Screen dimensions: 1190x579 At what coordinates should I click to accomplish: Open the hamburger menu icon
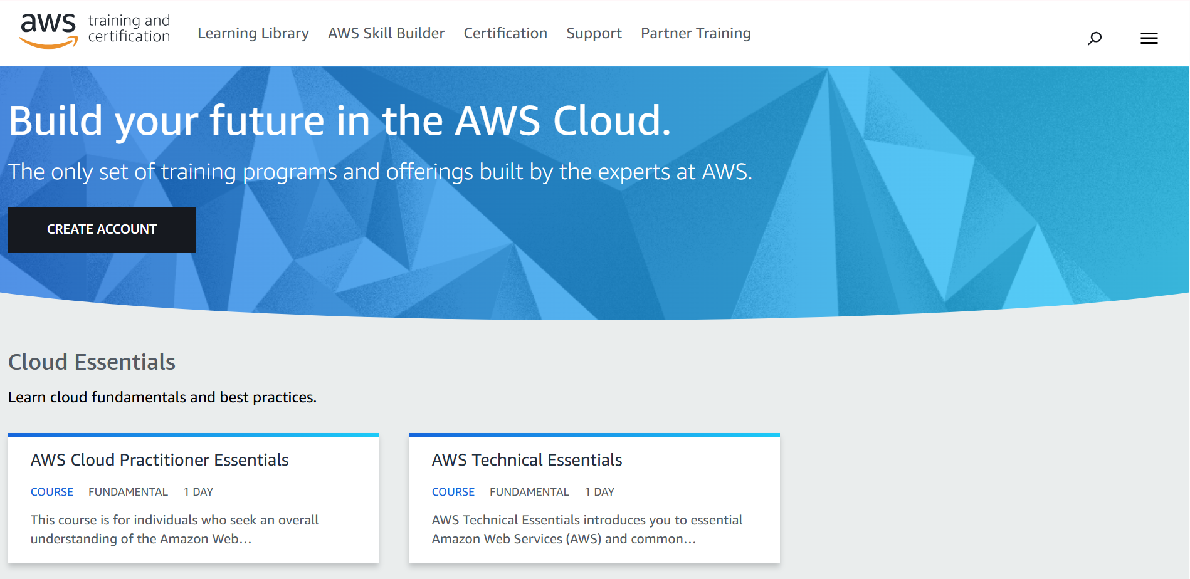click(1149, 39)
